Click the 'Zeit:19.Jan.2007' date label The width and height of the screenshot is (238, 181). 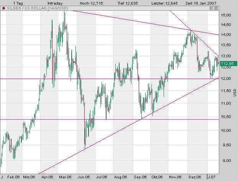(x=201, y=3)
